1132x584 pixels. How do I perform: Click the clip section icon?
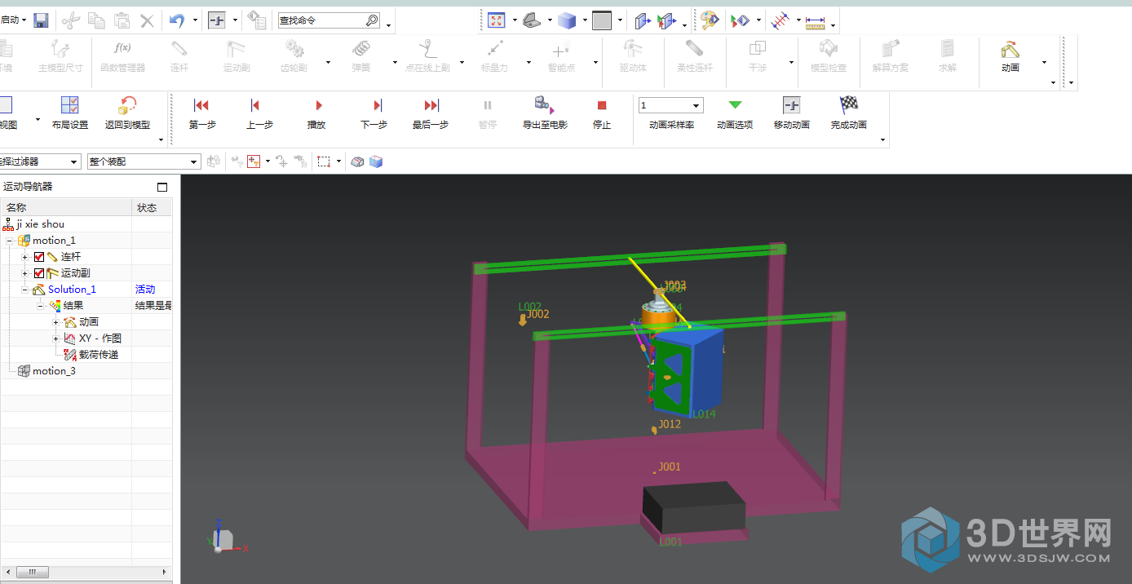642,20
